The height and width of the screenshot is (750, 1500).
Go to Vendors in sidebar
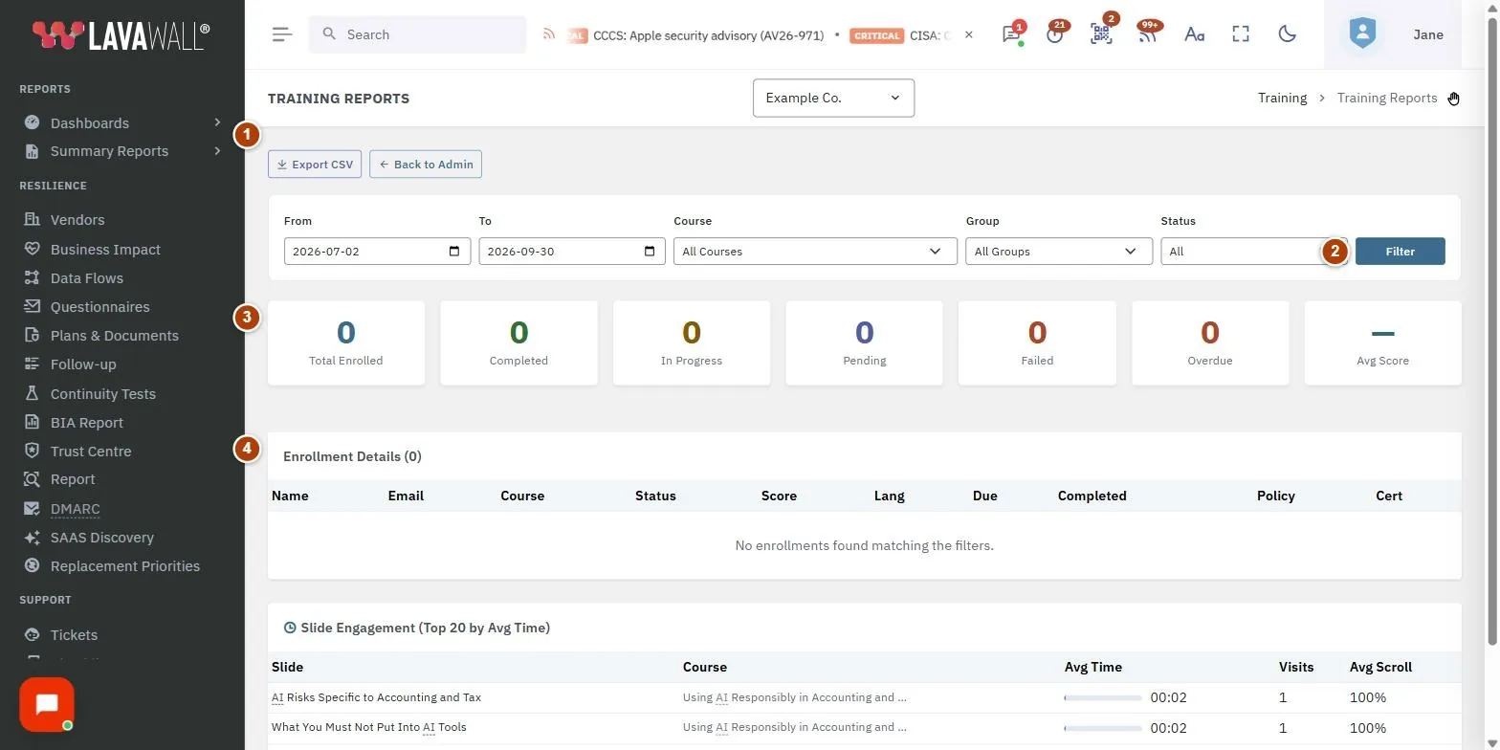(x=77, y=220)
